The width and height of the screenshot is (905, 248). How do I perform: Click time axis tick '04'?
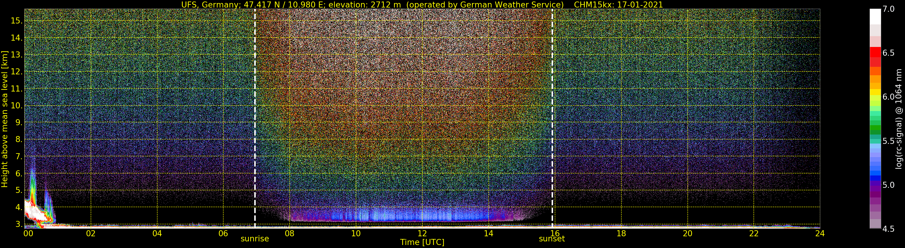[157, 233]
